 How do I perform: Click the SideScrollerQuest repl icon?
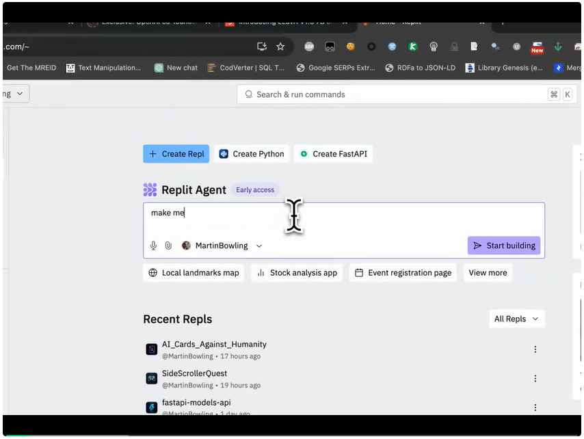(152, 378)
